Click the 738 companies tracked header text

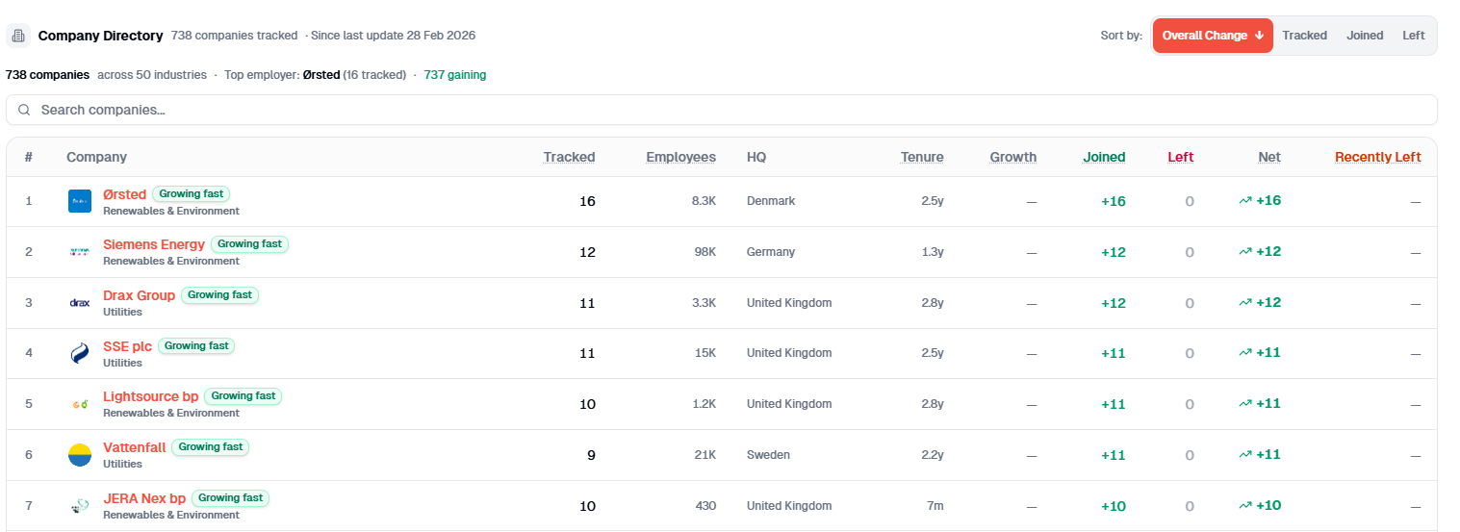[x=234, y=36]
